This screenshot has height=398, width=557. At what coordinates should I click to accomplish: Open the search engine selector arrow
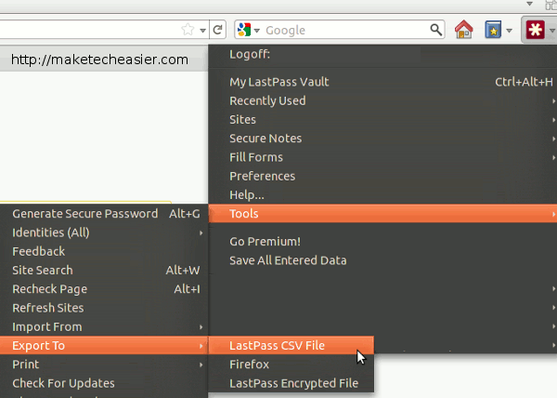click(x=257, y=31)
